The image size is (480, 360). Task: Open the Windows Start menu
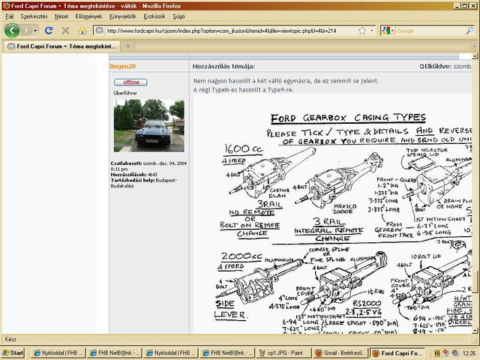tap(13, 352)
